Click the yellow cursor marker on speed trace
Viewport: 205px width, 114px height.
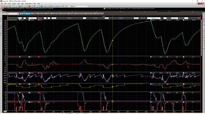pos(112,40)
